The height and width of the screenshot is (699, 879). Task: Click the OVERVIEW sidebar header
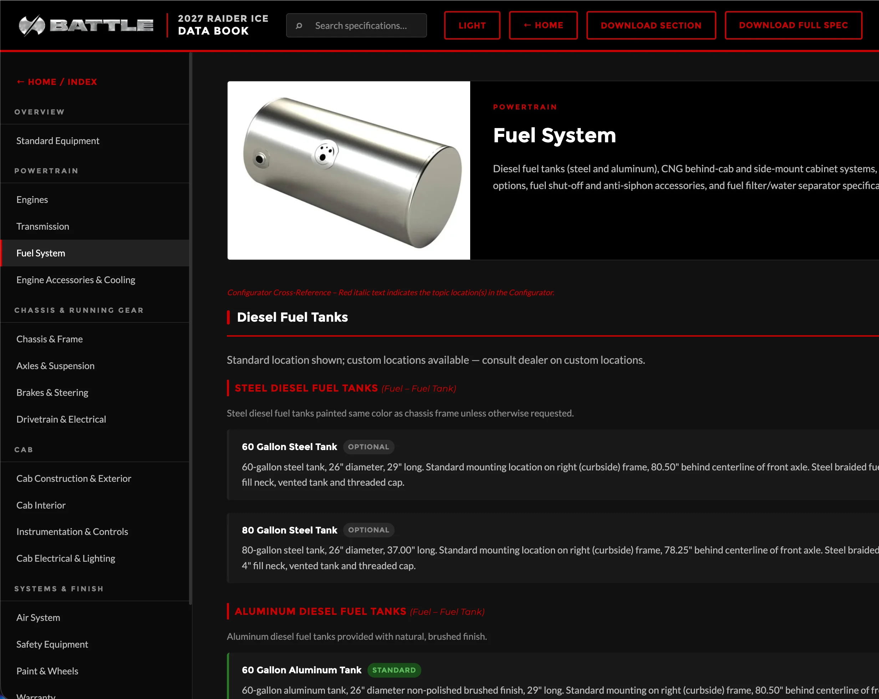(x=39, y=112)
